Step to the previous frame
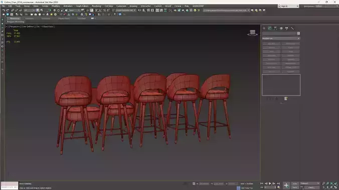The width and height of the screenshot is (339, 190). [x=266, y=183]
